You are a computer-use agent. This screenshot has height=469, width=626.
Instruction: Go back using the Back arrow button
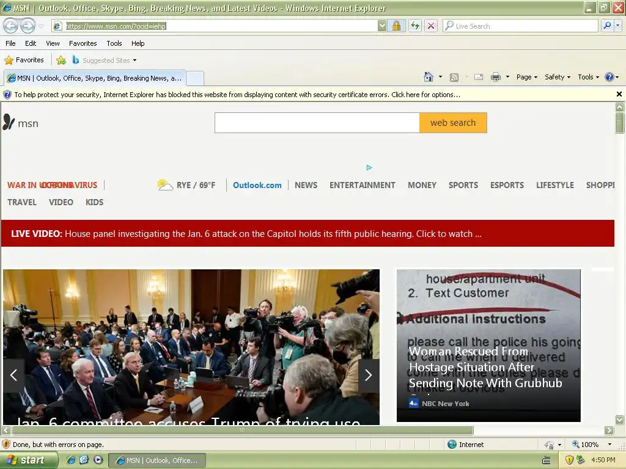(11, 26)
